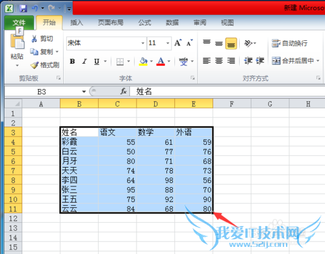Decrease indent of cell text
This screenshot has height=254, width=325.
[248, 61]
